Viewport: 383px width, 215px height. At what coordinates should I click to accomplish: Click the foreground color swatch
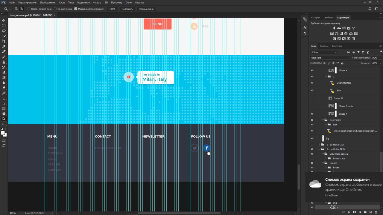pyautogui.click(x=3, y=133)
